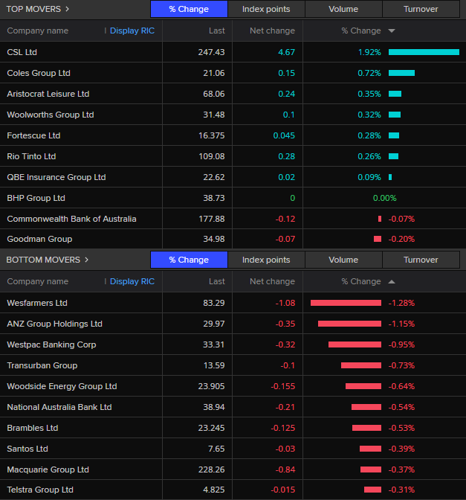Click Commonwealth Bank last price 177.88

[212, 219]
